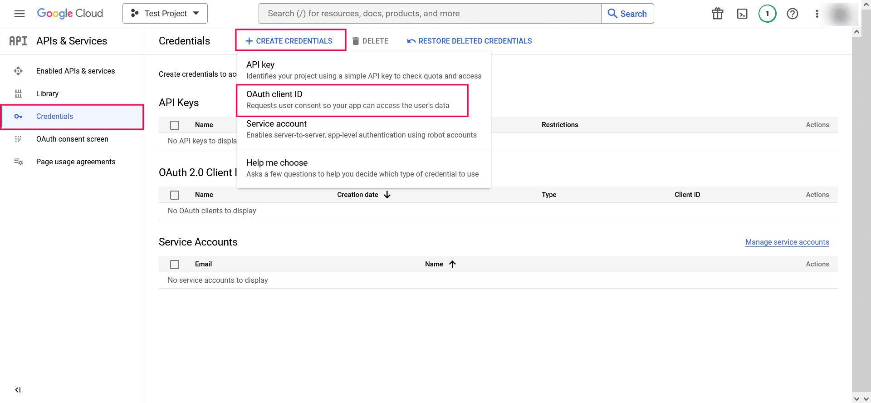Image resolution: width=871 pixels, height=403 pixels.
Task: Click Restore Deleted Credentials button
Action: 470,41
